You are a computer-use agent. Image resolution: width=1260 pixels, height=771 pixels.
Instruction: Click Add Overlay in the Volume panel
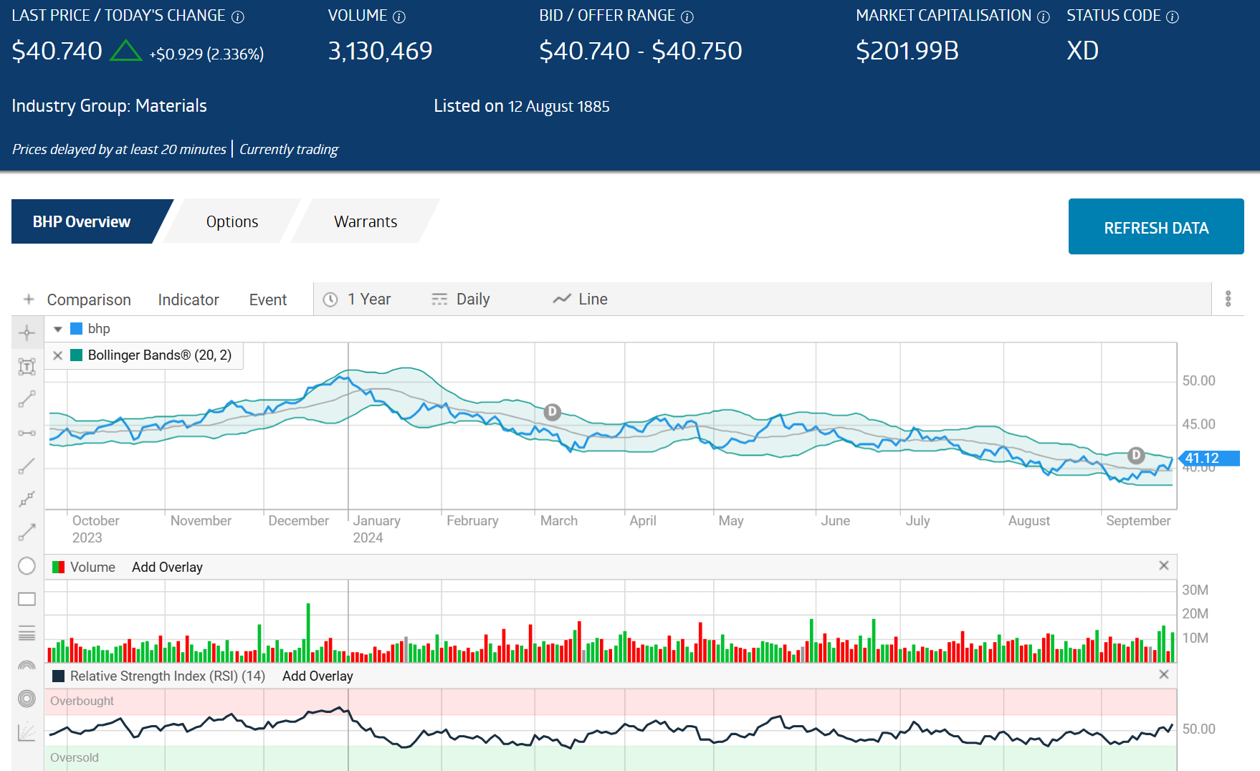click(167, 567)
